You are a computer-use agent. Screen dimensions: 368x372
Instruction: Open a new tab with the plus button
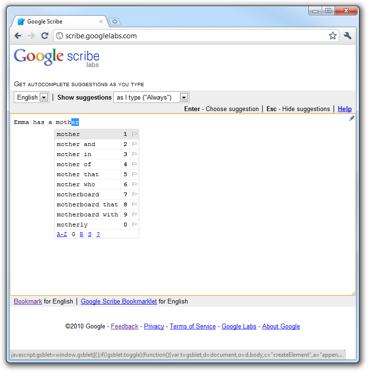(x=115, y=22)
